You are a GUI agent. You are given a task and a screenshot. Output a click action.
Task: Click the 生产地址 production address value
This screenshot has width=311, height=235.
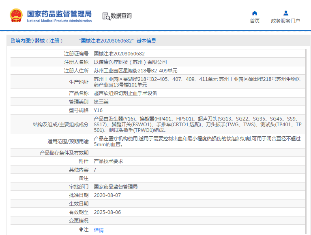point(197,82)
